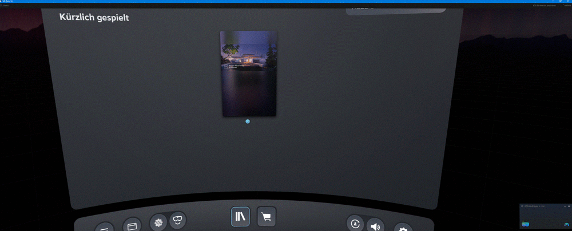The image size is (572, 231).
Task: Open the menu at the top left below the title bar
Action: (x=5, y=6)
